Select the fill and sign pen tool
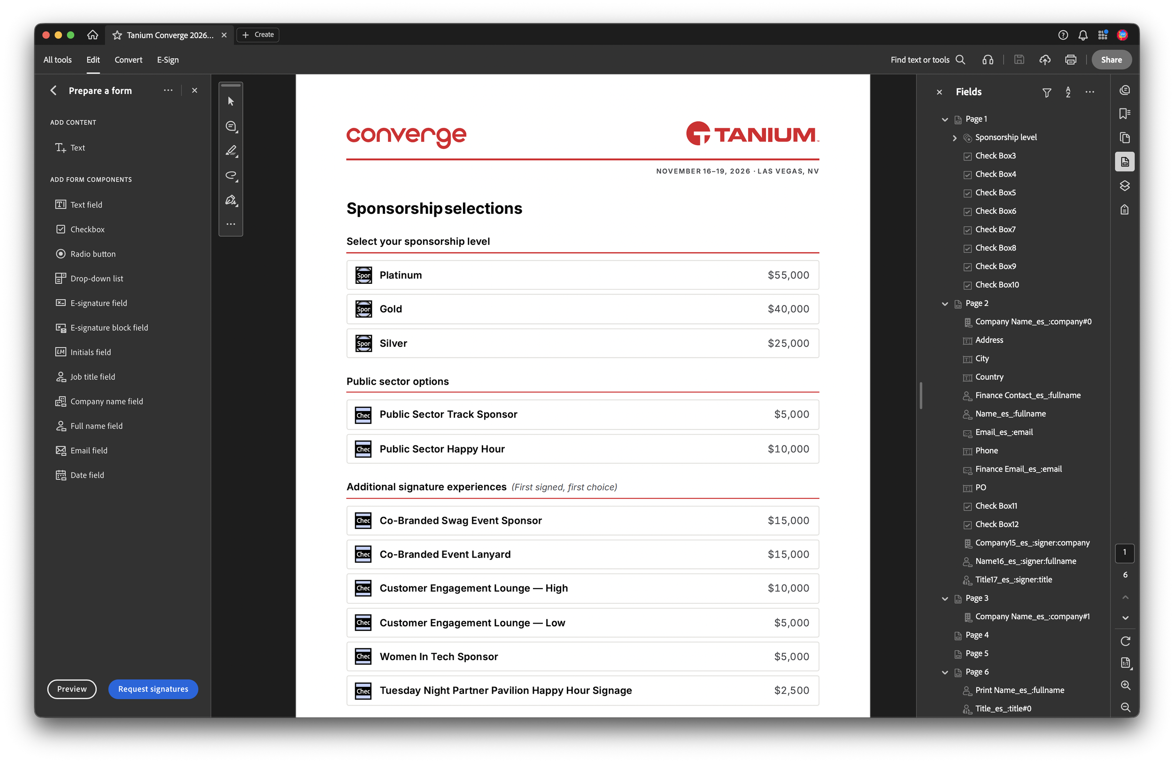 coord(231,200)
